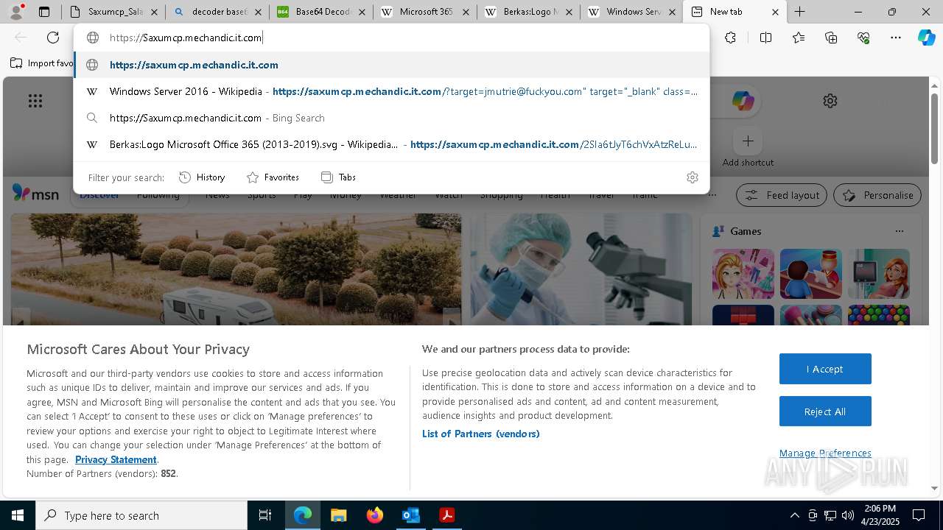This screenshot has width=943, height=530.
Task: Filter search by Favorites
Action: [x=273, y=177]
